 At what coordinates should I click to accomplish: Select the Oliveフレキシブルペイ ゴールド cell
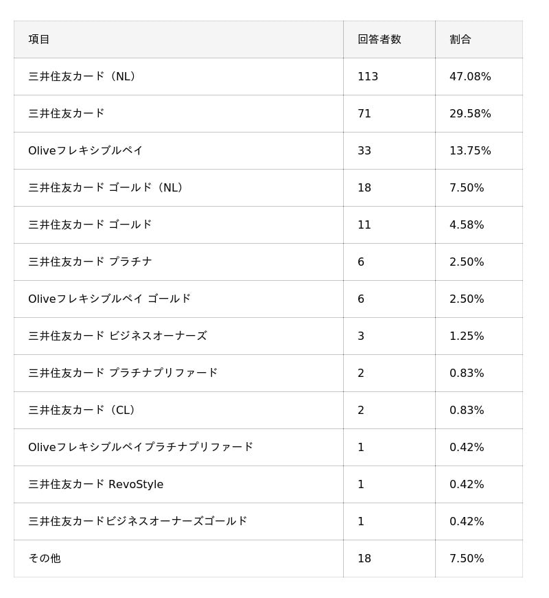coord(109,299)
